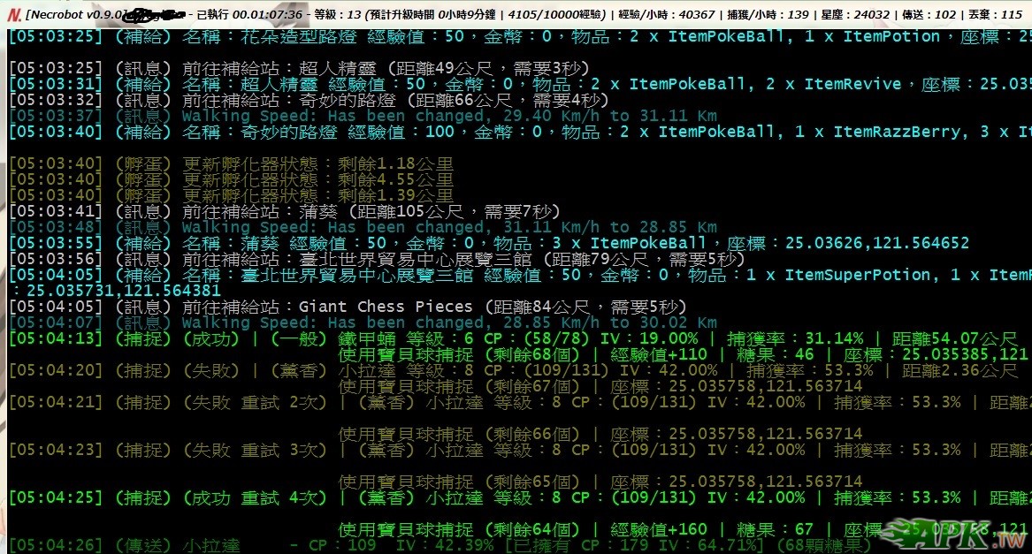Click the '經驗值+110' reward text
This screenshot has height=554, width=1032.
659,354
